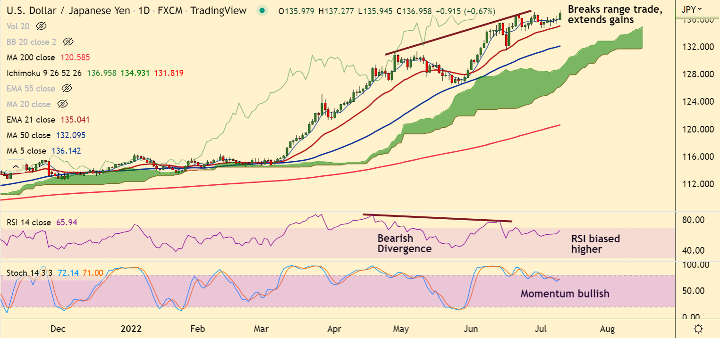Click the Vol 20 indicator label
The image size is (720, 338).
tap(18, 26)
